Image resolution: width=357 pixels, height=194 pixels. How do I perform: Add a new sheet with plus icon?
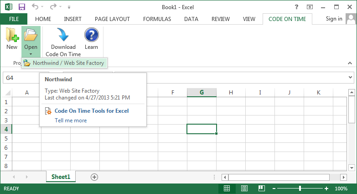[x=94, y=177]
